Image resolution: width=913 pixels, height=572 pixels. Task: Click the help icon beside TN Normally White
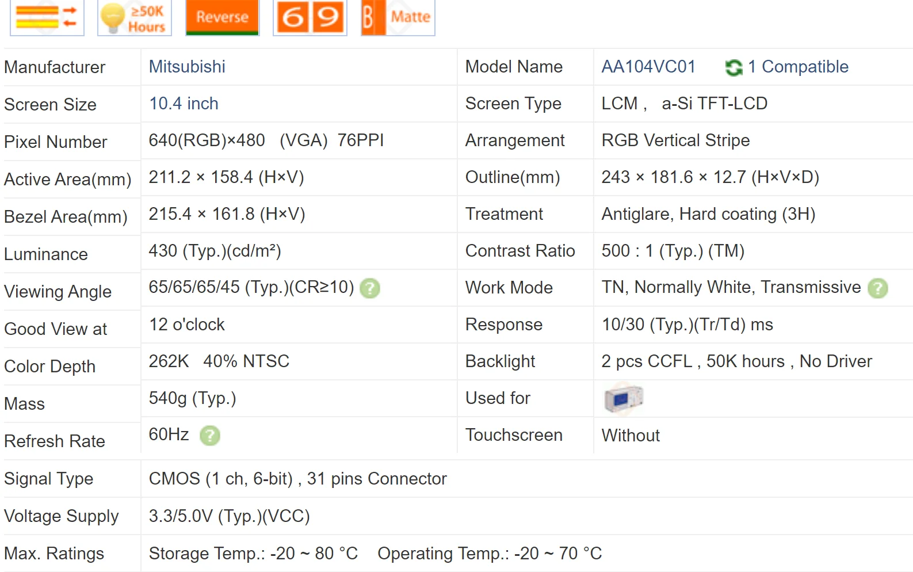click(x=878, y=288)
